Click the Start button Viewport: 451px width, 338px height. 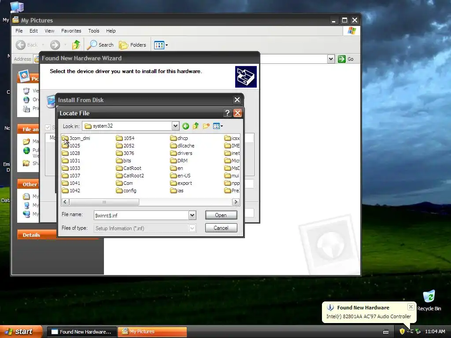(21, 331)
